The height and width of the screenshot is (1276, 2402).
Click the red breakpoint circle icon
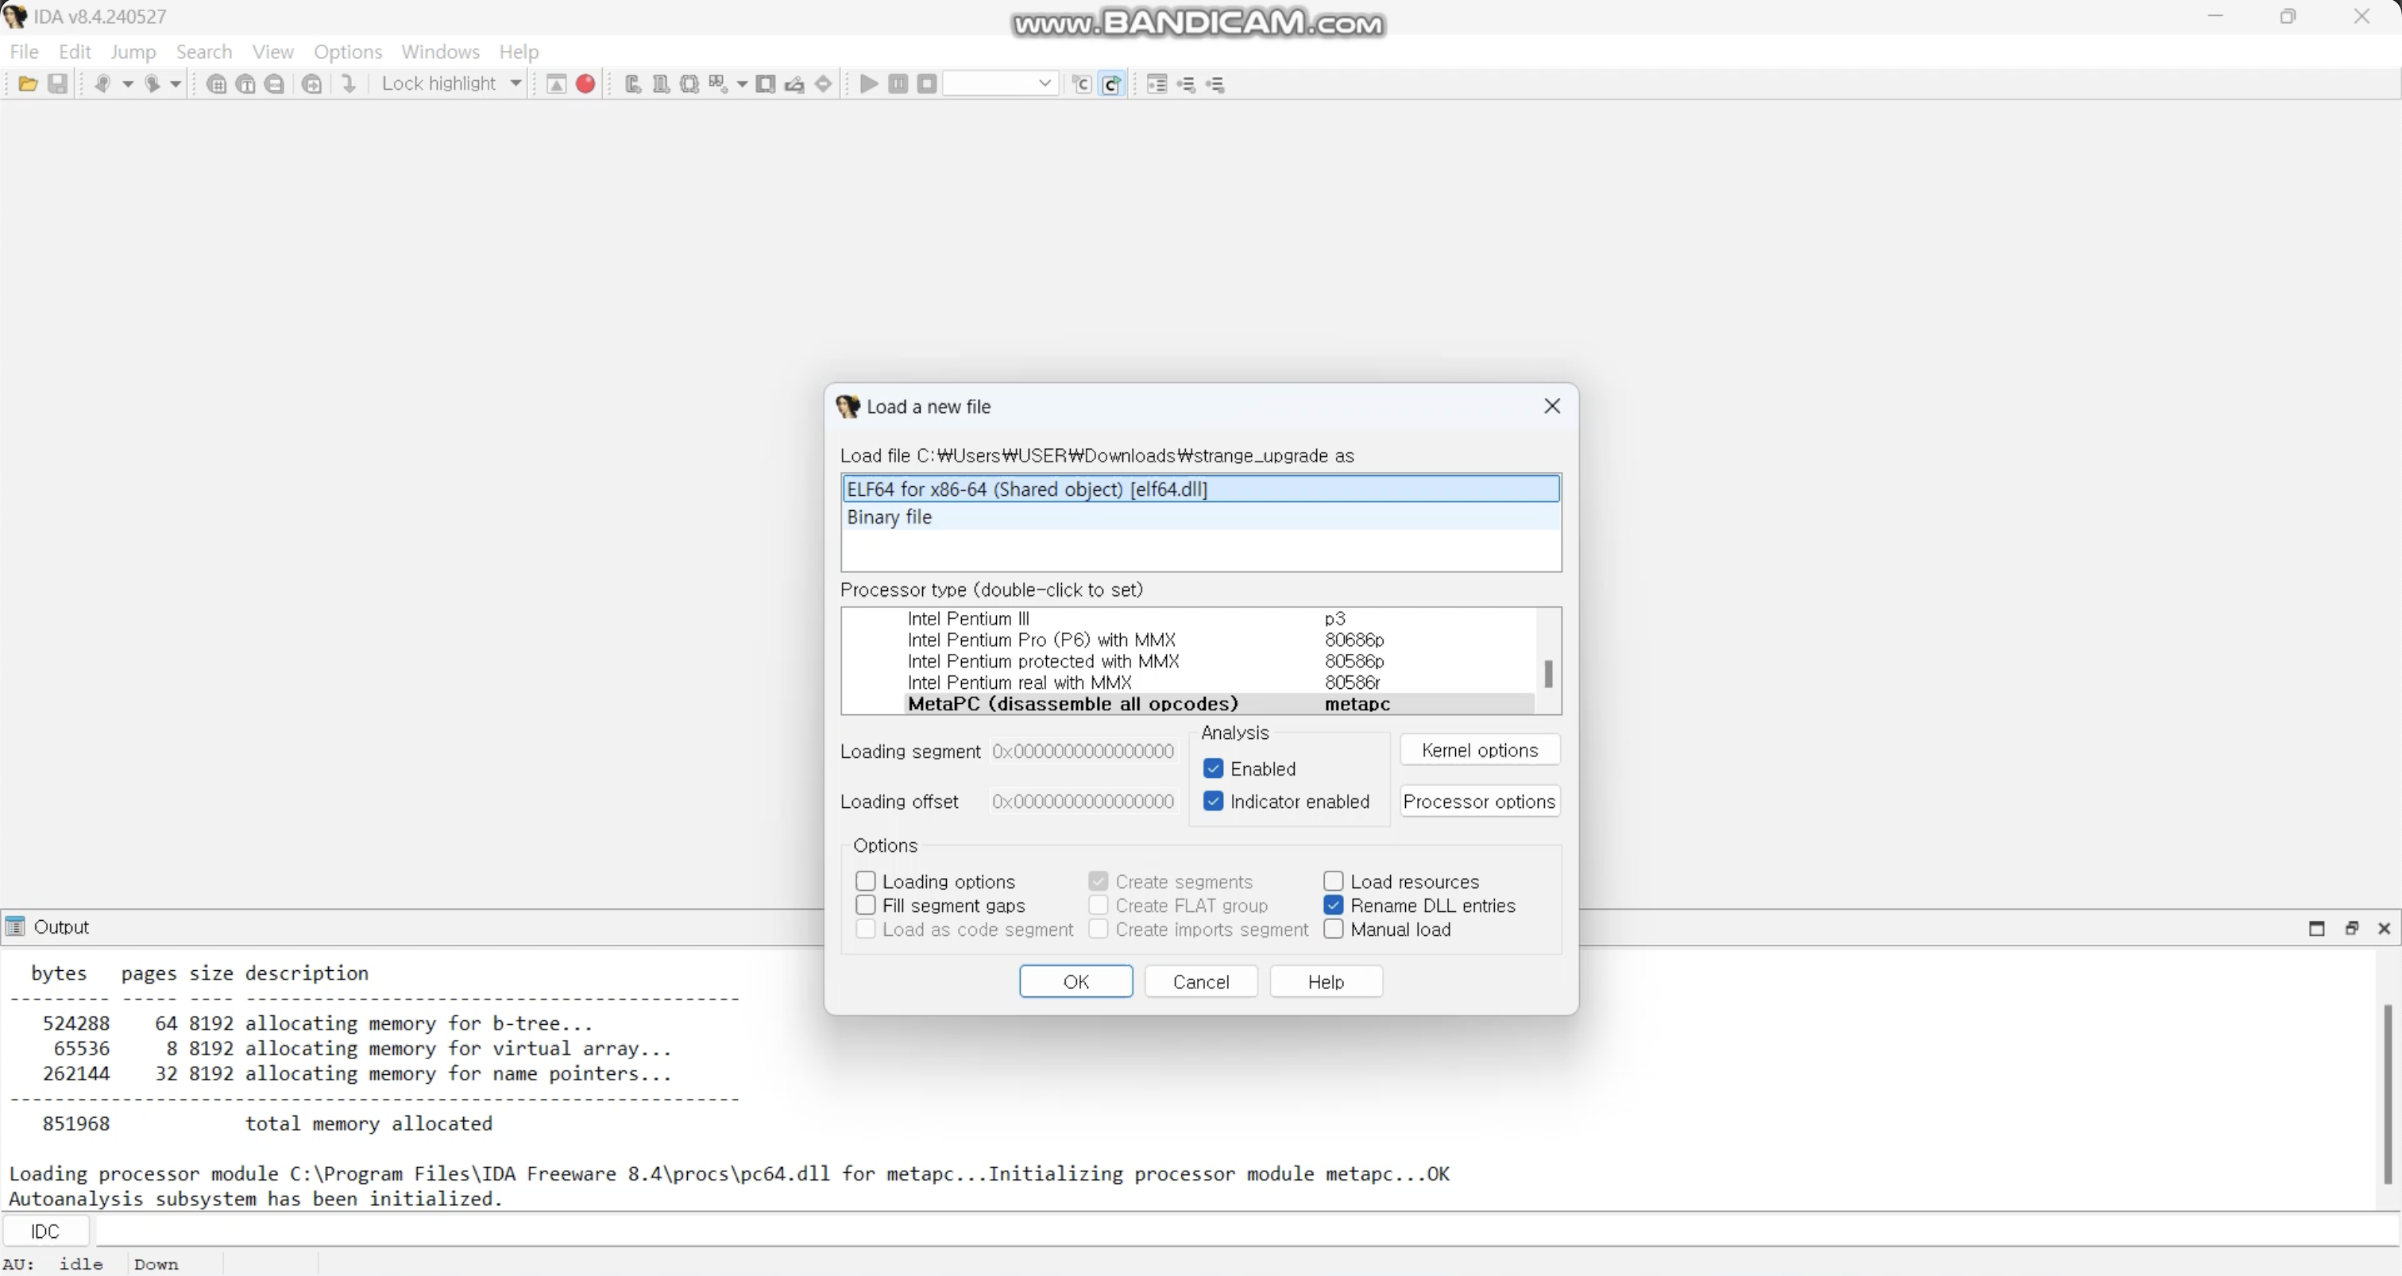tap(585, 84)
